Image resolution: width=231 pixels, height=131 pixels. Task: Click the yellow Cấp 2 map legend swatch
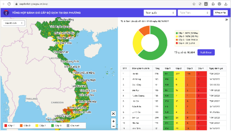(37, 126)
